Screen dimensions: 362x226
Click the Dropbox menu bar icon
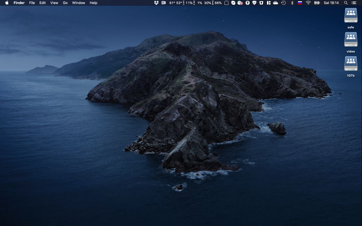click(156, 3)
